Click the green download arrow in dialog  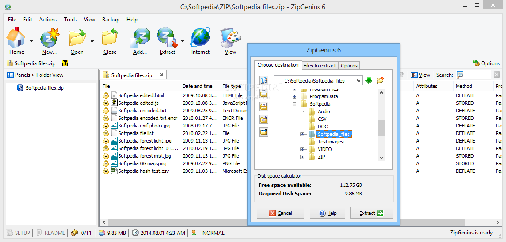pyautogui.click(x=369, y=80)
